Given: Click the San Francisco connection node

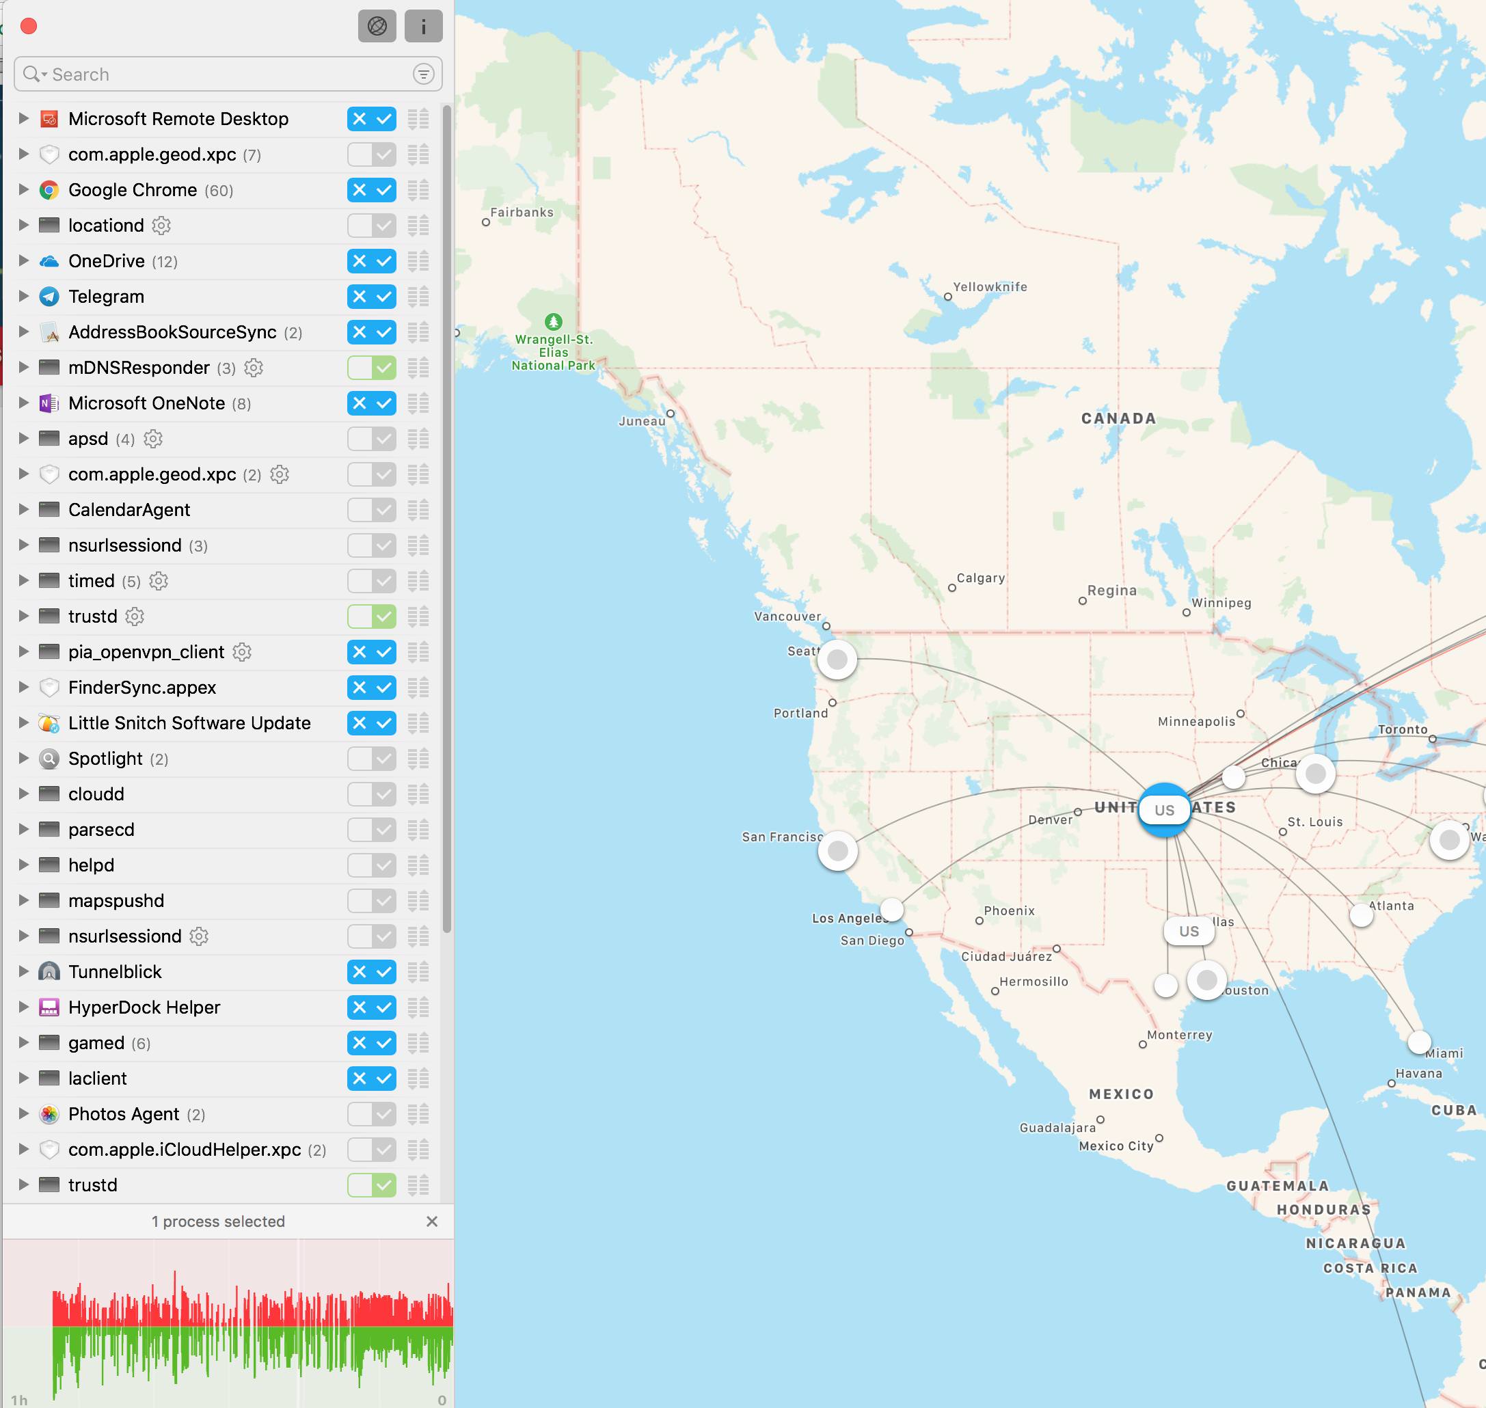Looking at the screenshot, I should point(837,851).
